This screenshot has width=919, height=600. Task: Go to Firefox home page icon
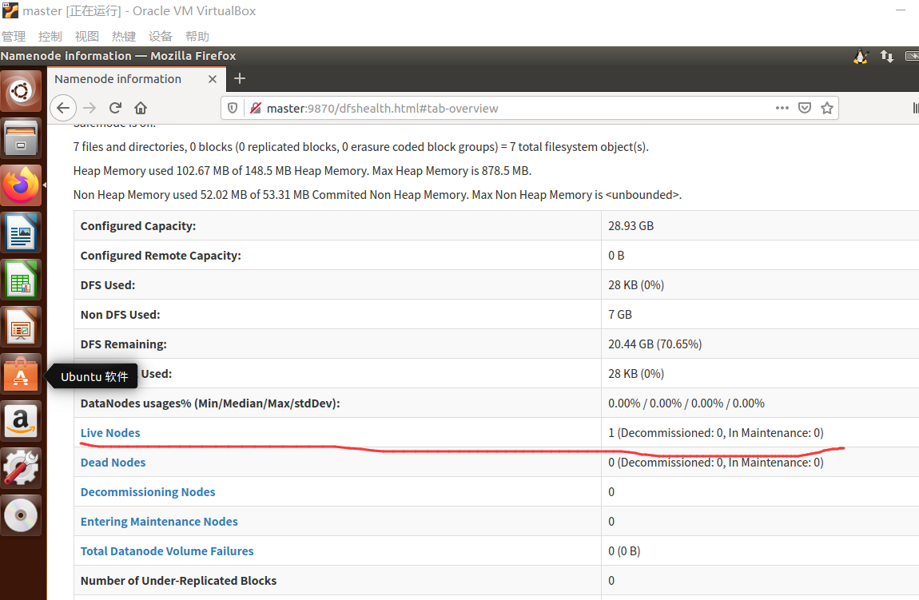[141, 108]
